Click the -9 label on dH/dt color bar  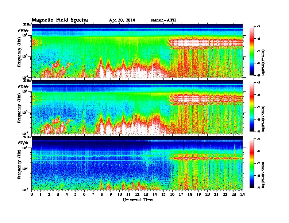click(258, 75)
